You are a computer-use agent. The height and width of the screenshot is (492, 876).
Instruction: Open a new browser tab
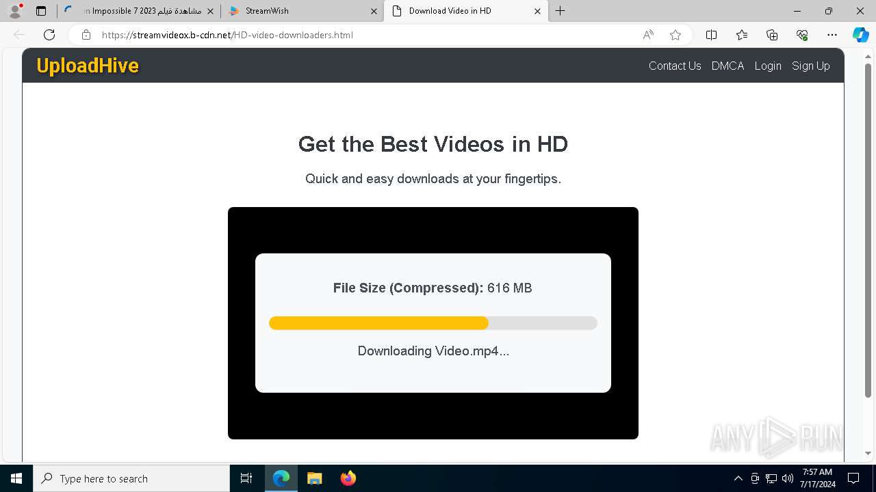(x=561, y=11)
